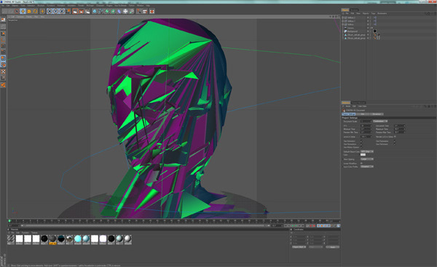This screenshot has width=437, height=267.
Task: Toggle the Use Generators checkbox
Action: (361, 144)
